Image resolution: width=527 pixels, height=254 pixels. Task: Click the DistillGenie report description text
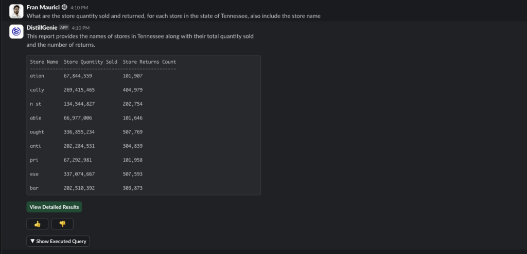click(x=140, y=40)
